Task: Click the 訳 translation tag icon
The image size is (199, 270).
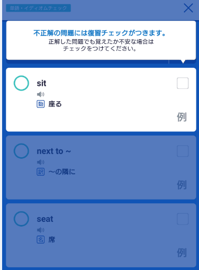Action: pos(41,172)
